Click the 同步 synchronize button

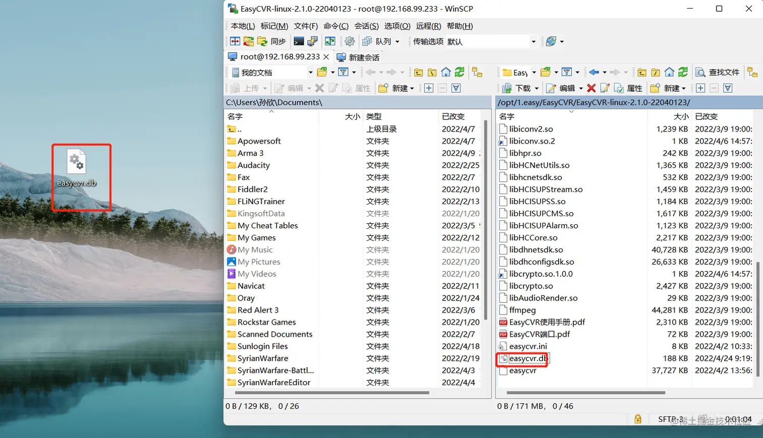tap(271, 41)
